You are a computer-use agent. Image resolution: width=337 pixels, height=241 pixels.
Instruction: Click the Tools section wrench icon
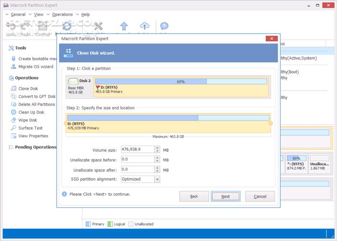(11, 48)
